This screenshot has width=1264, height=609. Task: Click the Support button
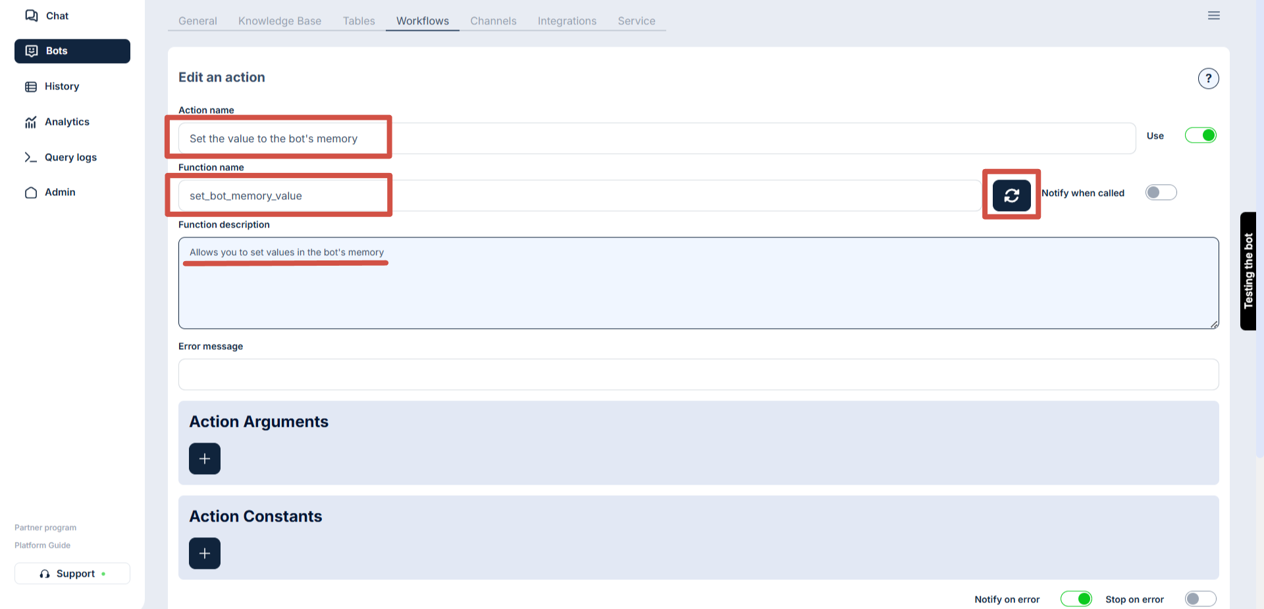coord(72,573)
